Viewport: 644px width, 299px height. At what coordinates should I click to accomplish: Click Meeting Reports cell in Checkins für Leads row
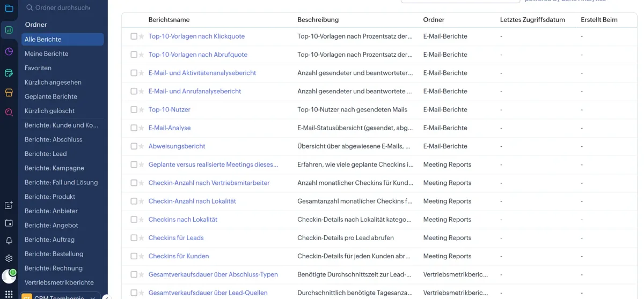click(x=447, y=238)
